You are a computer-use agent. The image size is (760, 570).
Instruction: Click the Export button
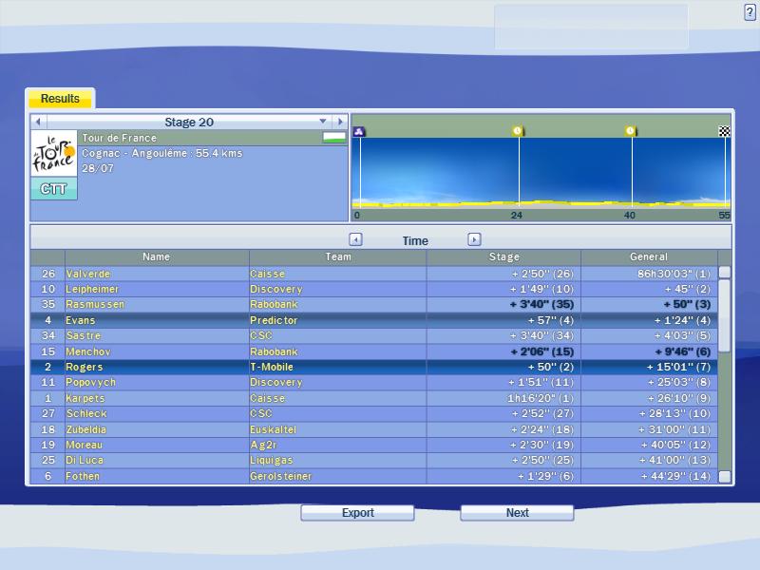point(357,513)
